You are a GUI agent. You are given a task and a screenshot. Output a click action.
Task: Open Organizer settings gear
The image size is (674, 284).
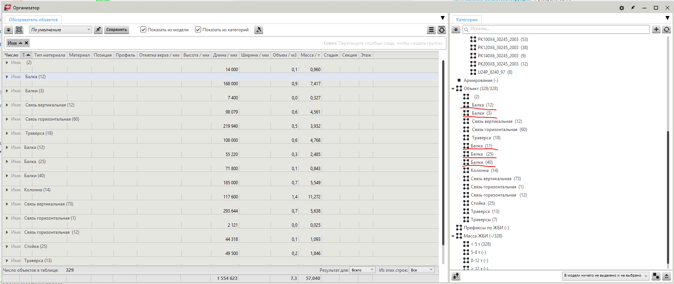[622, 8]
